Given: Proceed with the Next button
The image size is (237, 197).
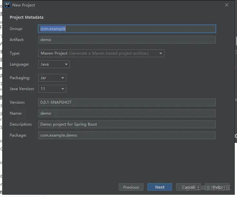Looking at the screenshot, I should [160, 187].
